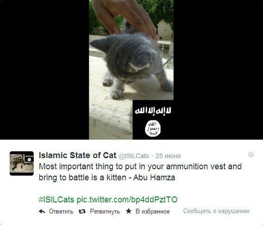The width and height of the screenshot is (263, 225).
Task: Click the tweet text about ammunition vest
Action: click(x=140, y=172)
